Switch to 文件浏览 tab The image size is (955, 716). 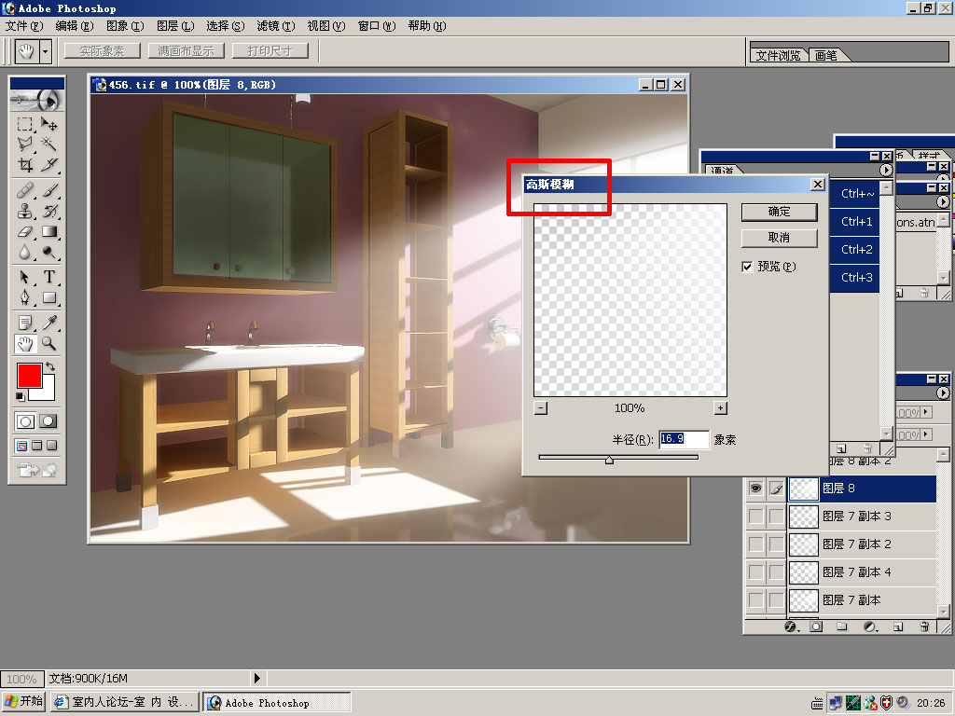point(779,55)
